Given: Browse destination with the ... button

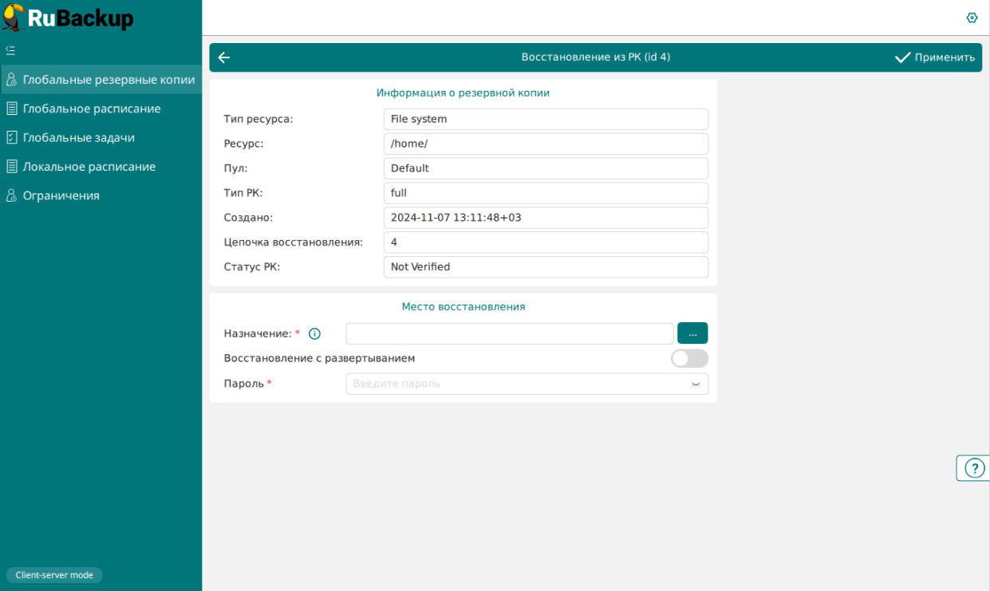Looking at the screenshot, I should point(692,333).
